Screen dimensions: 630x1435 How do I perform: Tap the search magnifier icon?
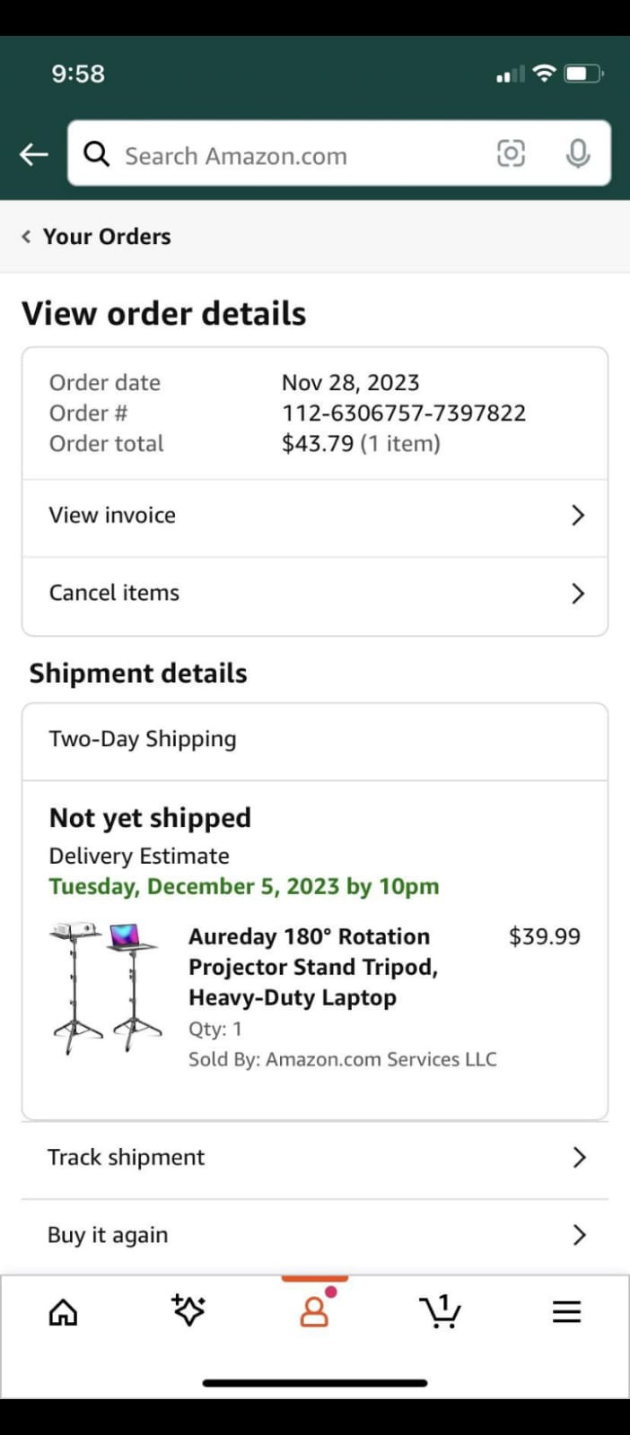pos(97,154)
